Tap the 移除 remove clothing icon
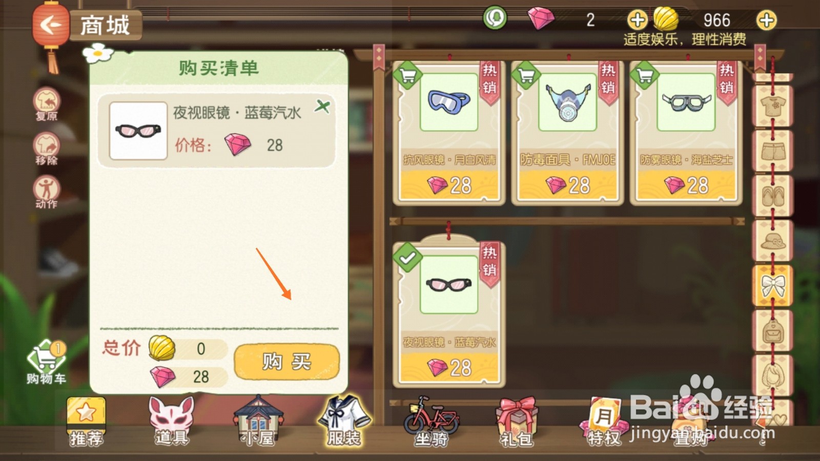The width and height of the screenshot is (820, 461). [47, 149]
